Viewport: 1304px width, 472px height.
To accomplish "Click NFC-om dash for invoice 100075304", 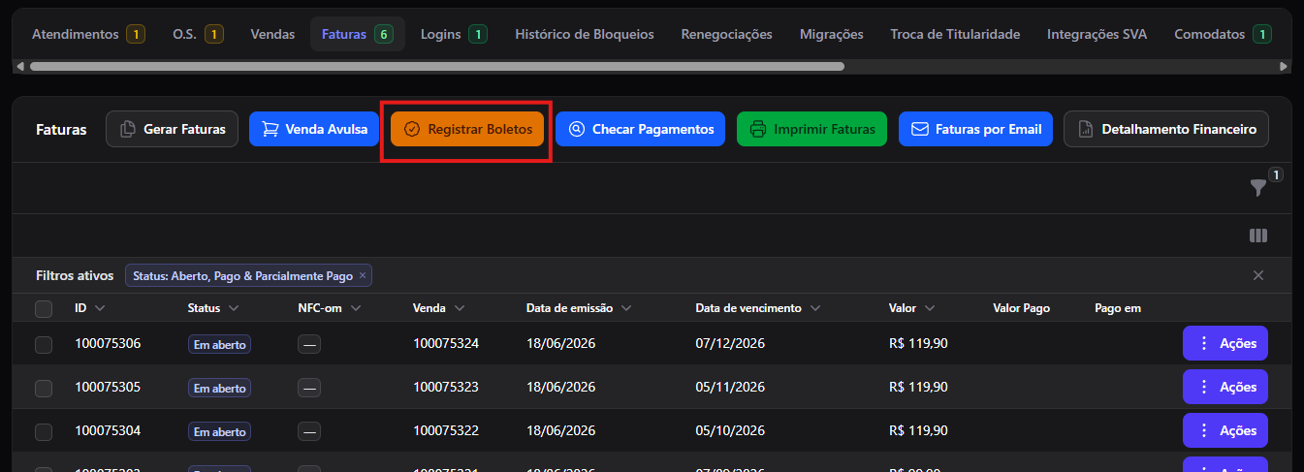I will click(309, 431).
